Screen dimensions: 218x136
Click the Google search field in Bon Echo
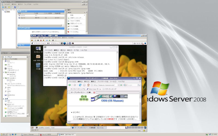(x=132, y=85)
